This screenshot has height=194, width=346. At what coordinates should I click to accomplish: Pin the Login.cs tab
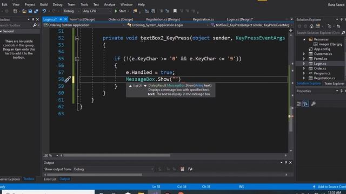point(61,19)
